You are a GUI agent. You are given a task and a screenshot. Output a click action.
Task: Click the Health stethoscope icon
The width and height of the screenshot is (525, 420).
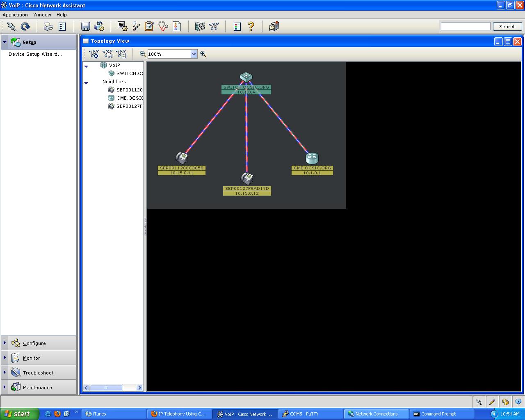tap(163, 27)
